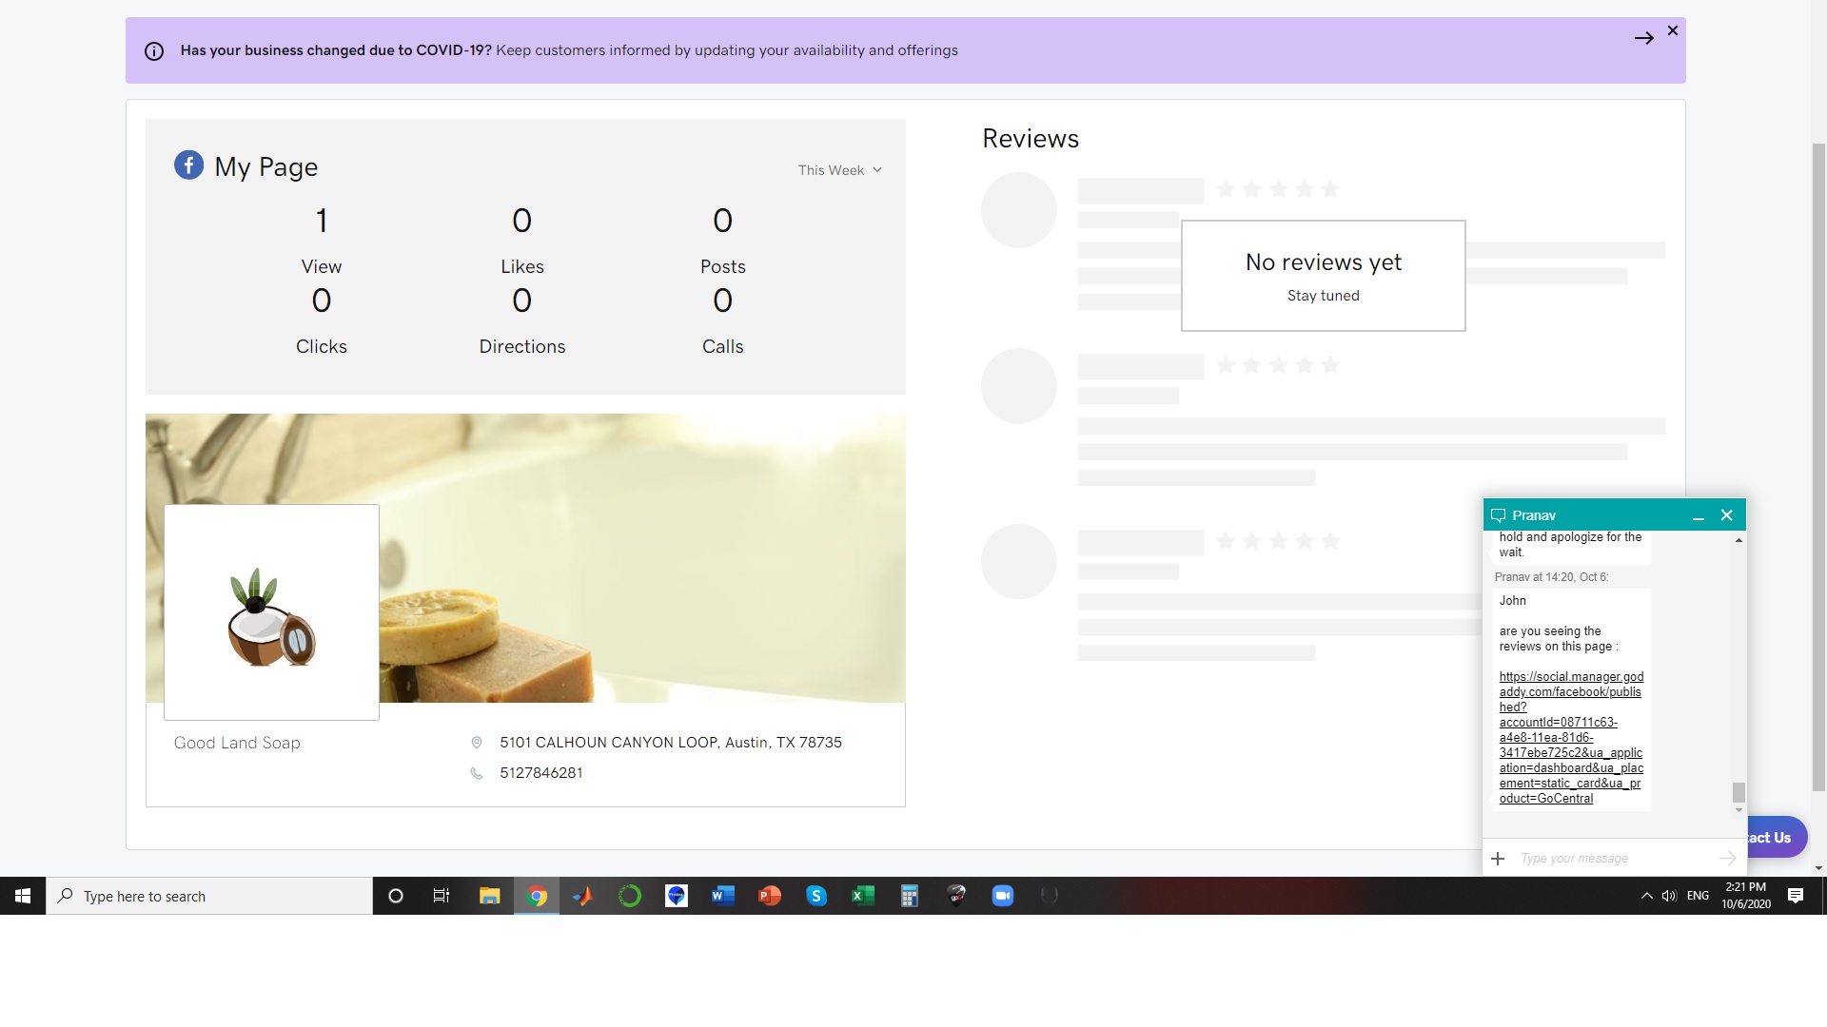Image resolution: width=1827 pixels, height=1027 pixels.
Task: Click the Contact Us button
Action: pyautogui.click(x=1777, y=838)
